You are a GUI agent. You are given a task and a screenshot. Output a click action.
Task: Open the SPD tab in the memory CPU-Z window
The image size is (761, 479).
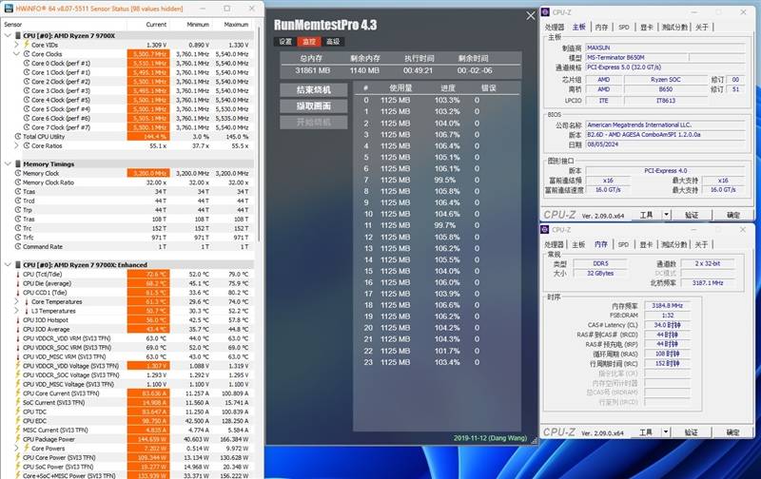click(x=624, y=244)
